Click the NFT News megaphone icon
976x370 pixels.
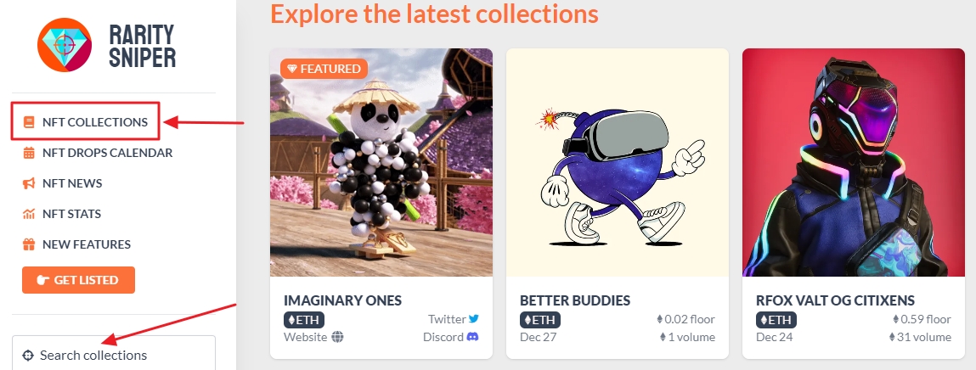[29, 182]
